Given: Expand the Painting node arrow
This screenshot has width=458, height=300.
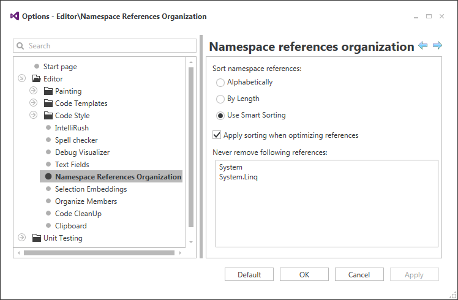Looking at the screenshot, I should [33, 91].
